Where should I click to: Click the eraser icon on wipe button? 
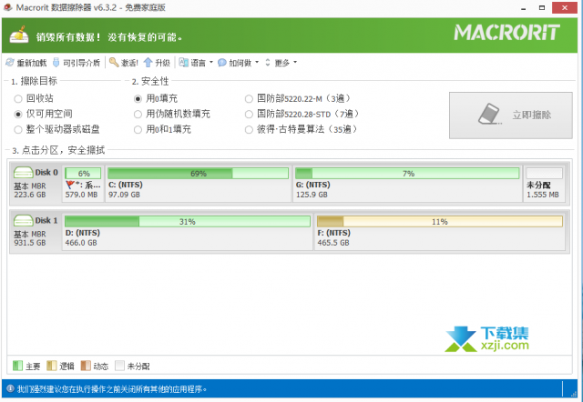pos(490,114)
